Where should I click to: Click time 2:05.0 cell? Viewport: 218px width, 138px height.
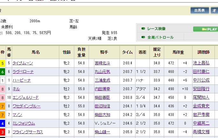127,132
